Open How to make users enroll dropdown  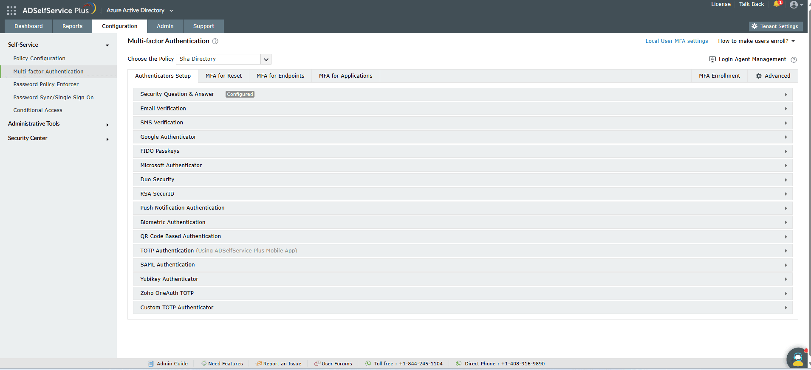pyautogui.click(x=756, y=41)
